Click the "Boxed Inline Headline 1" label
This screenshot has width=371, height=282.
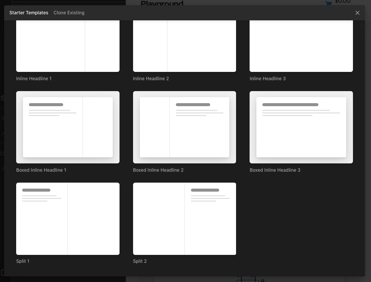point(41,170)
